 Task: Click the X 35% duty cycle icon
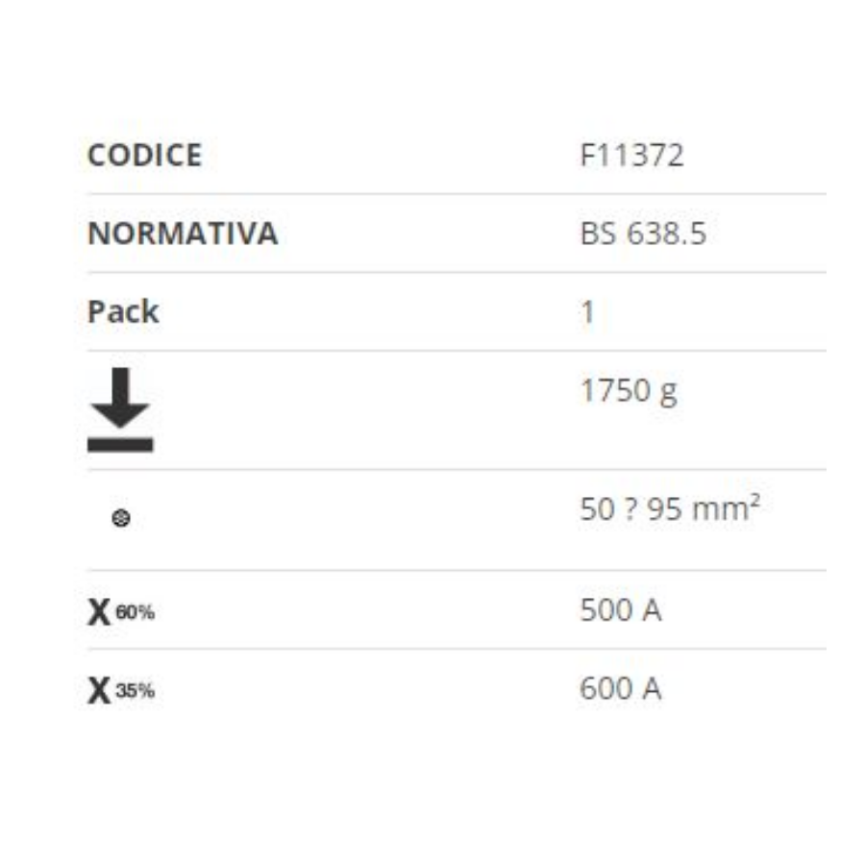(x=121, y=690)
